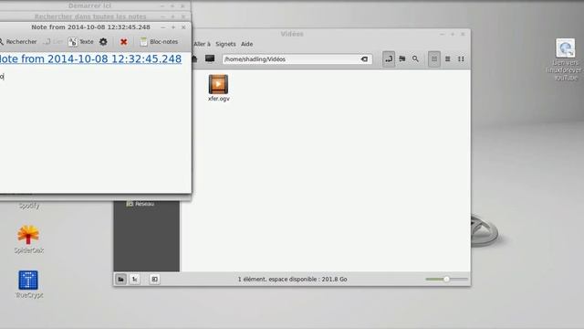Select the xfer.ogv video file

(x=219, y=88)
